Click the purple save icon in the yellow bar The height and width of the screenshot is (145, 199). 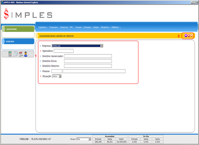185,36
